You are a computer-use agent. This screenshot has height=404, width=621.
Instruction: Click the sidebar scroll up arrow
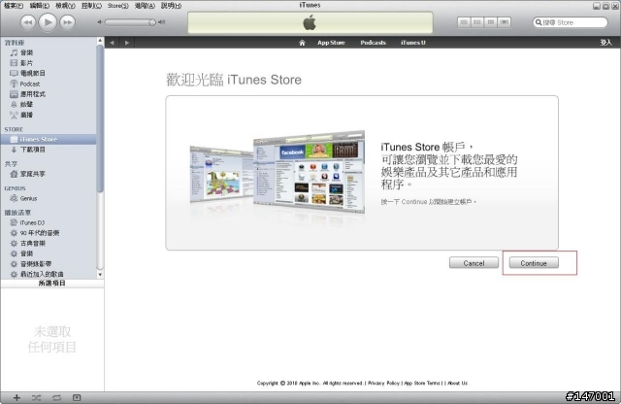100,41
